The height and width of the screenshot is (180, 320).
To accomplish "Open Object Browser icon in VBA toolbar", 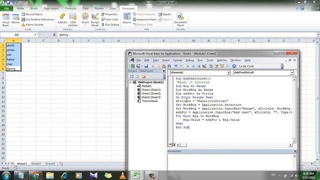I will [x=222, y=66].
